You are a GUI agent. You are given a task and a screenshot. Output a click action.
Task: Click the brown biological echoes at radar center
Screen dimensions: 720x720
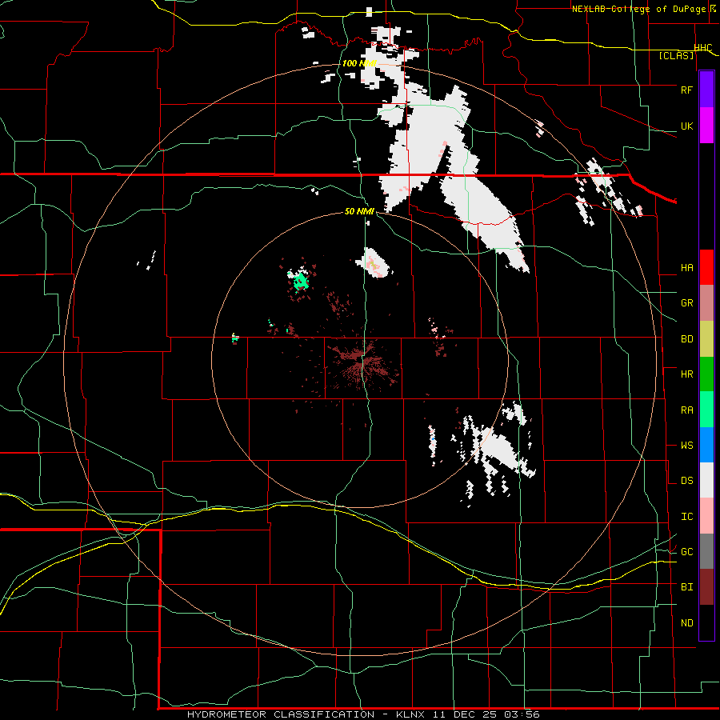pos(362,362)
